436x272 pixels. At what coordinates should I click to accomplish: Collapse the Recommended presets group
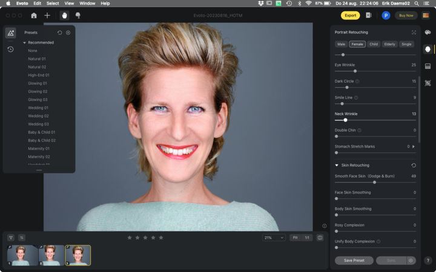[25, 43]
